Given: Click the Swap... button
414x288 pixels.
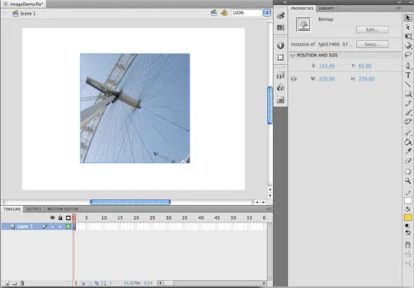Looking at the screenshot, I should click(372, 44).
